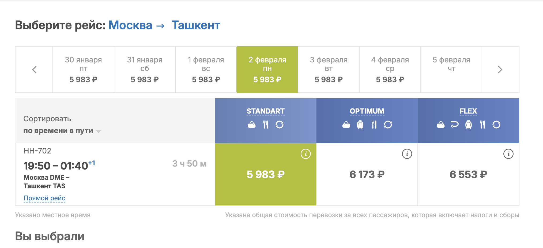Click the Flex meal cutlery icon
543x248 pixels.
click(482, 125)
